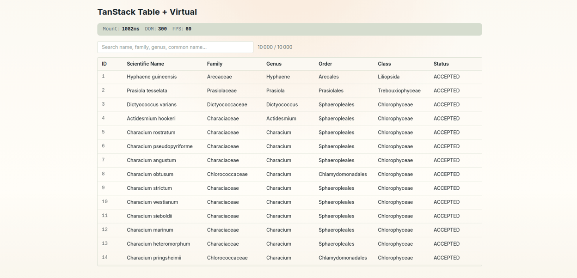Select the Characium marinum cell
This screenshot has width=577, height=278.
[150, 230]
